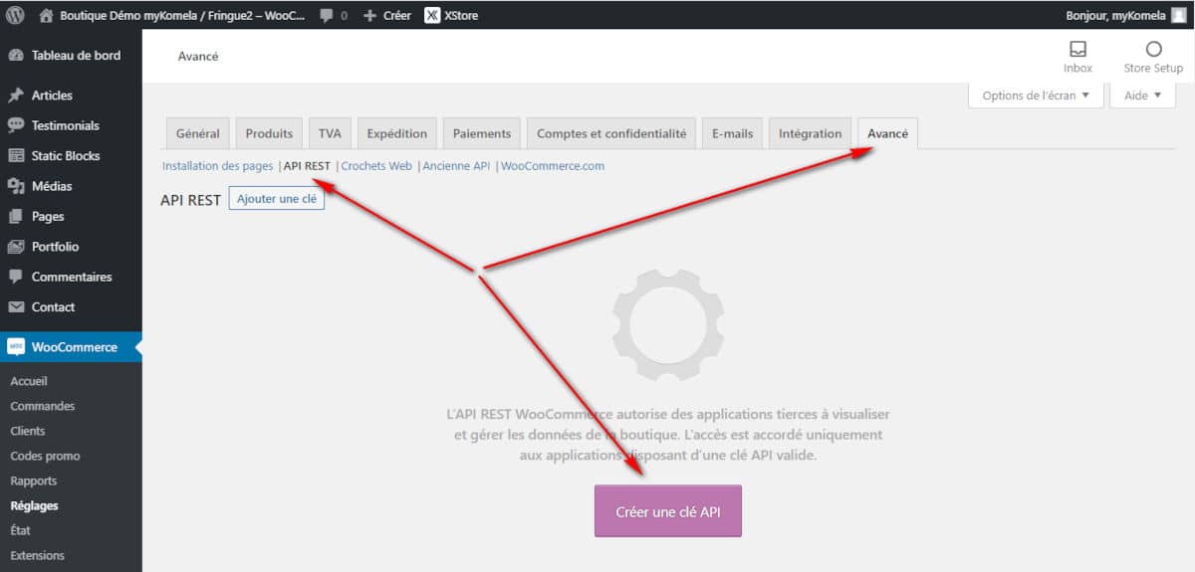The height and width of the screenshot is (572, 1195).
Task: Open the XStore icon in admin bar
Action: [433, 15]
